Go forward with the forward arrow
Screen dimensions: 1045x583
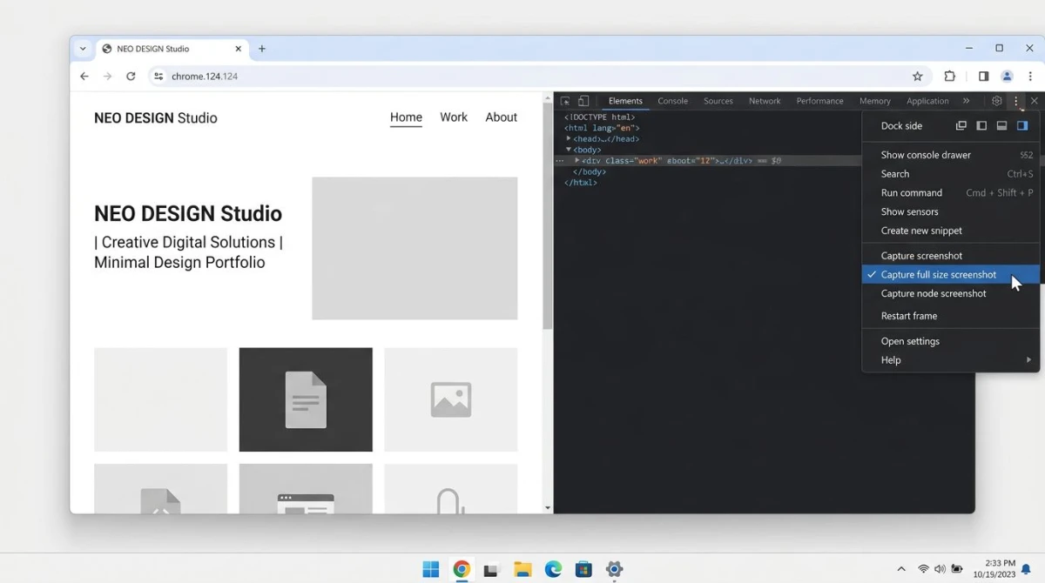click(x=107, y=77)
